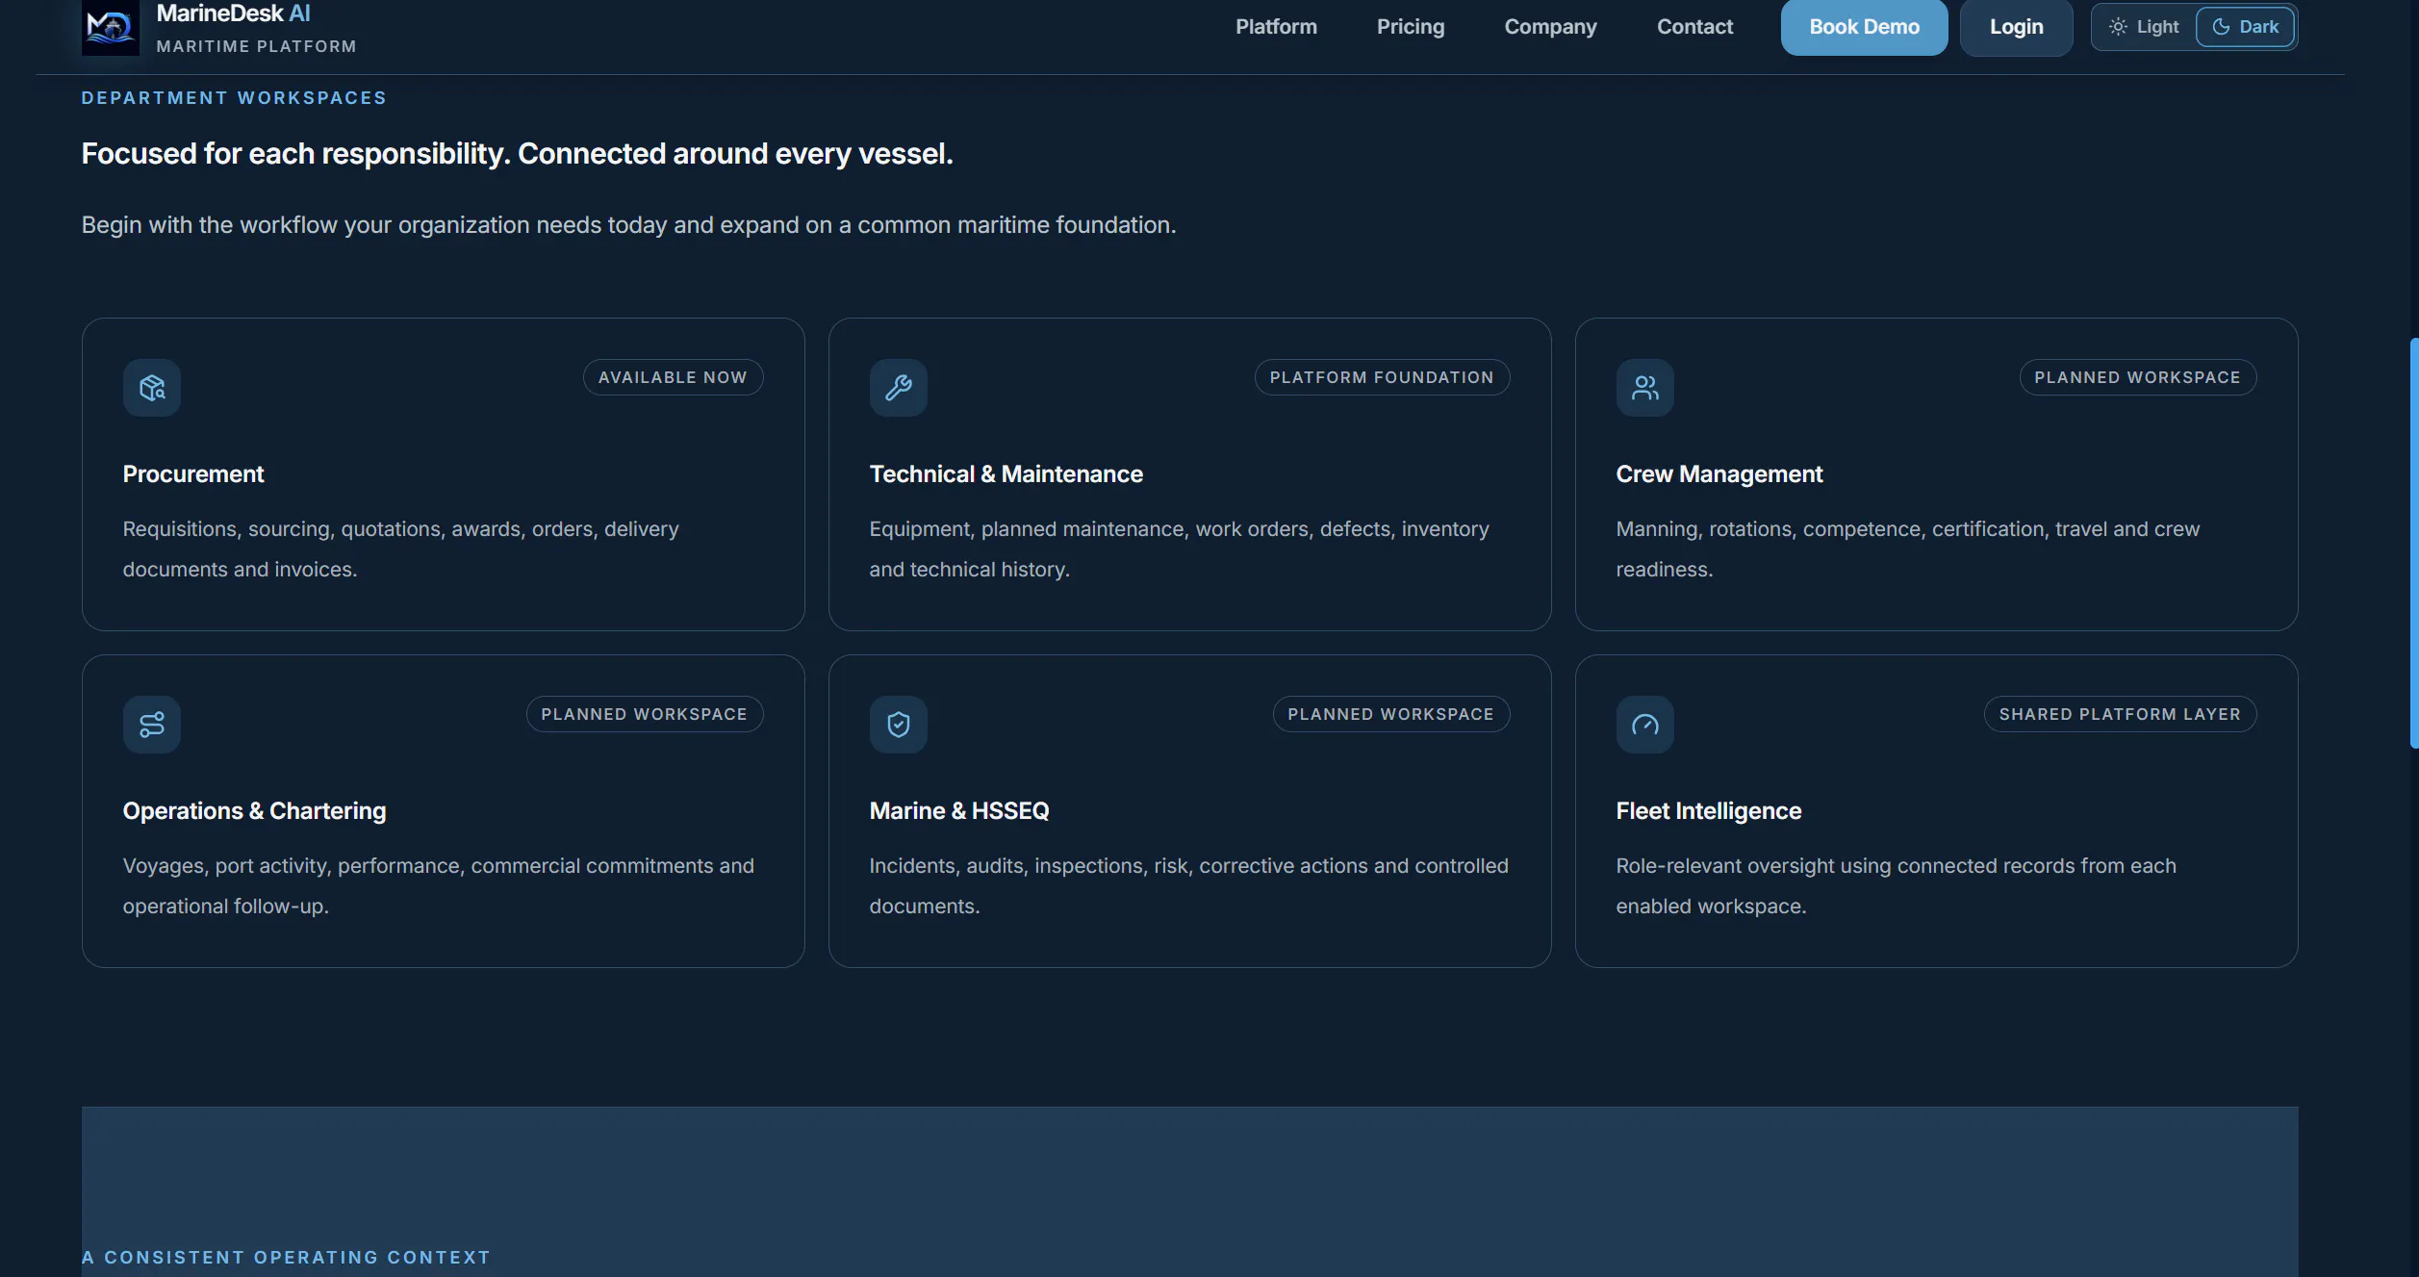Open the Company nav link
This screenshot has width=2419, height=1277.
1550,27
